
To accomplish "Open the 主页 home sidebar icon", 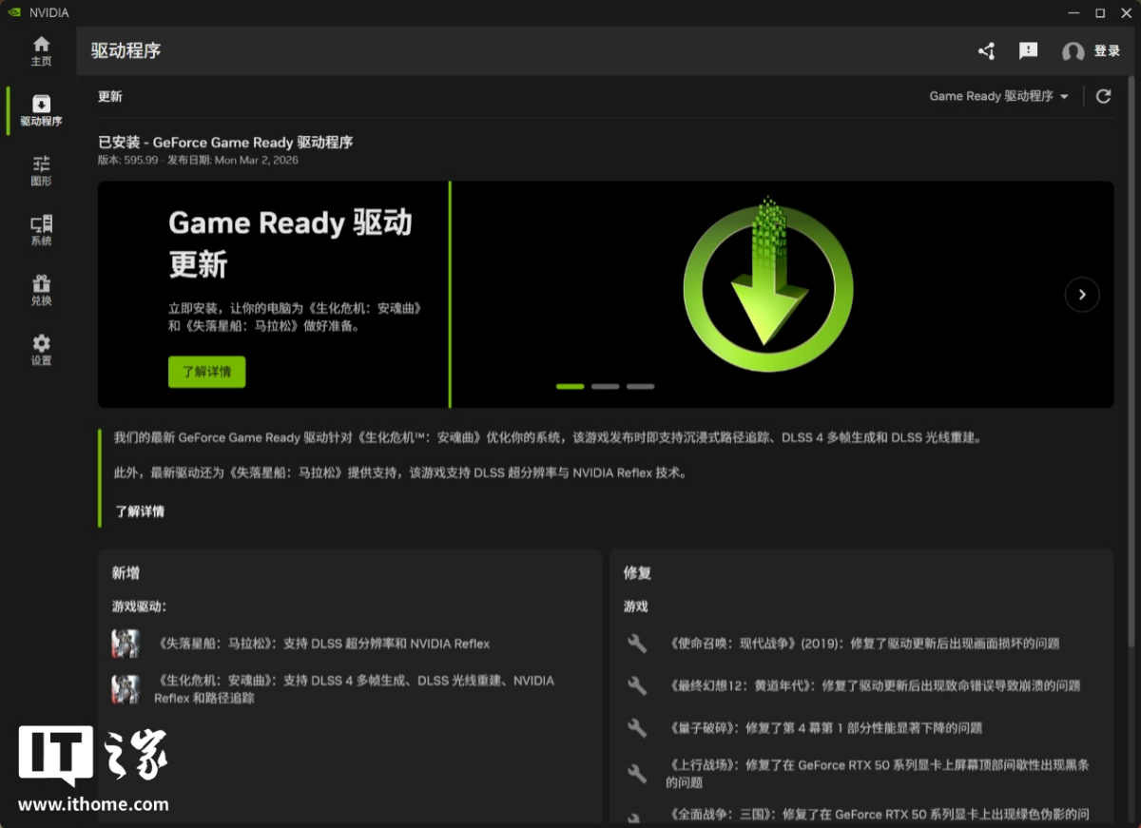I will [x=41, y=50].
